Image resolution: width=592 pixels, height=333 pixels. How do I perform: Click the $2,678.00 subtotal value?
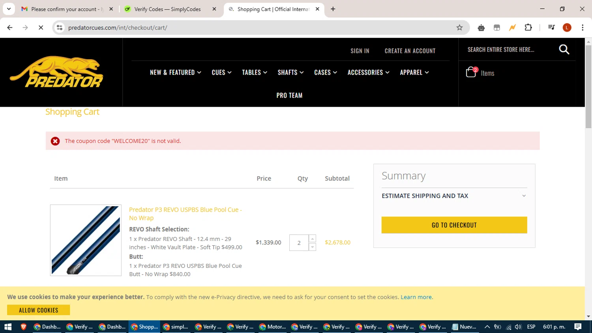coord(337,243)
